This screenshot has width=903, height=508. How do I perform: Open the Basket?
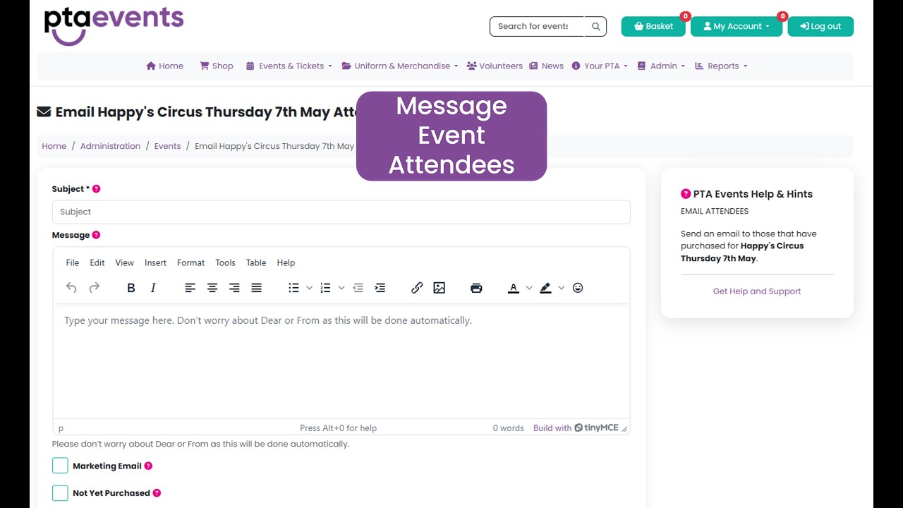point(653,27)
